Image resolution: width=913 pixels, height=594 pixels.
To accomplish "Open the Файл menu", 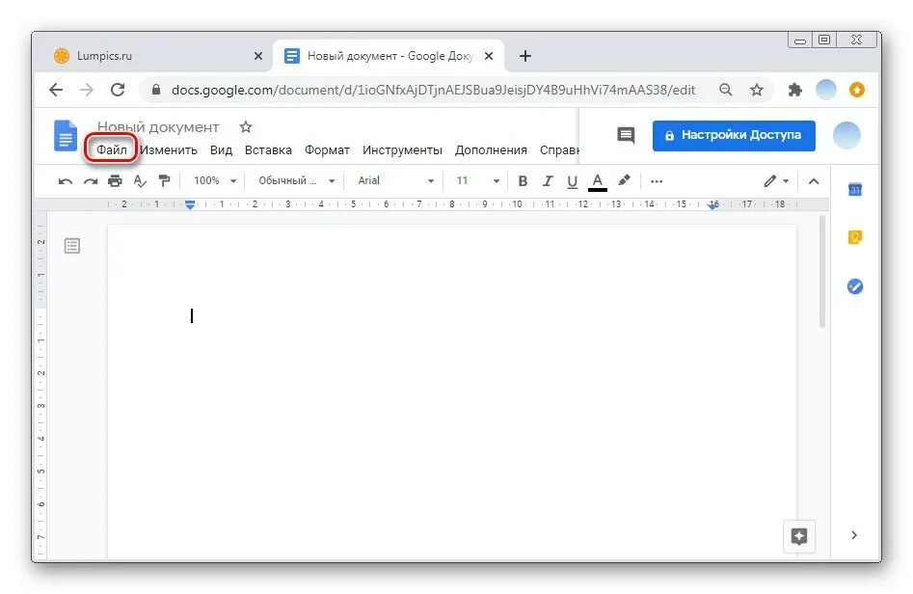I will (x=111, y=149).
